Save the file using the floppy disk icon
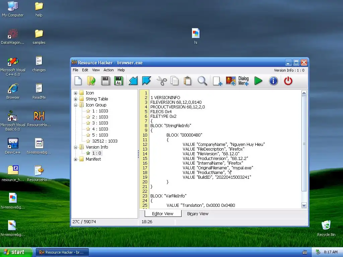Image resolution: width=343 pixels, height=257 pixels. 106,81
